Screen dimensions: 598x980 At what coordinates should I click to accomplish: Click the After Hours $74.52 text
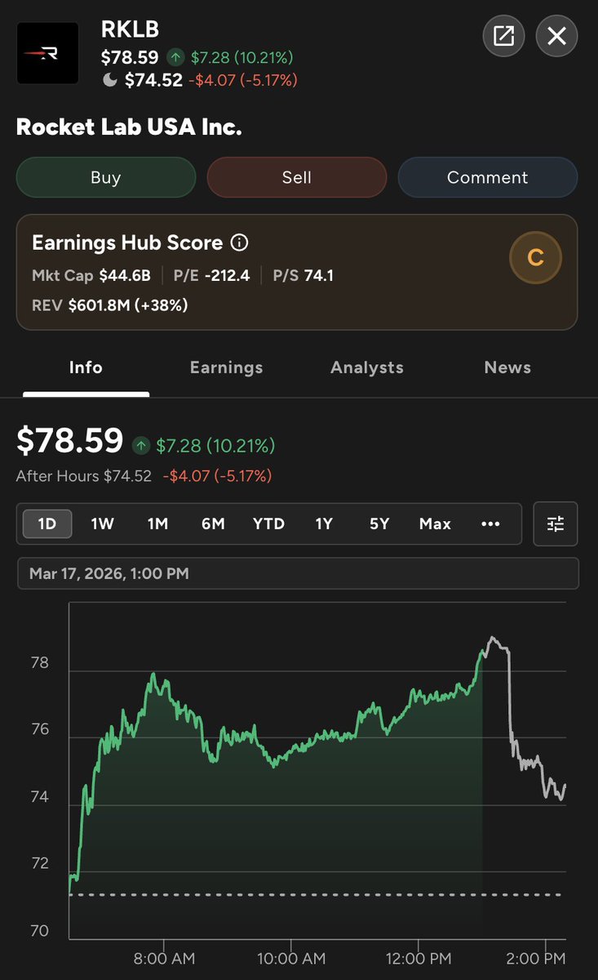click(84, 475)
